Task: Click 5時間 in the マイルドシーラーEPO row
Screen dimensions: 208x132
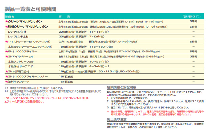Action: [x=193, y=42]
